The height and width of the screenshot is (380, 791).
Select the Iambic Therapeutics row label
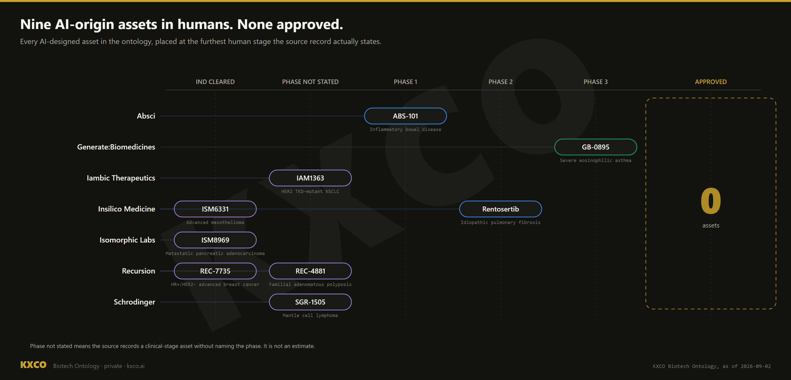(121, 178)
